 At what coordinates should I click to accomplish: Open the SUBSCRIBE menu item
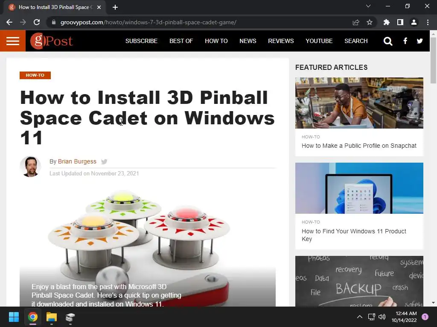point(141,41)
